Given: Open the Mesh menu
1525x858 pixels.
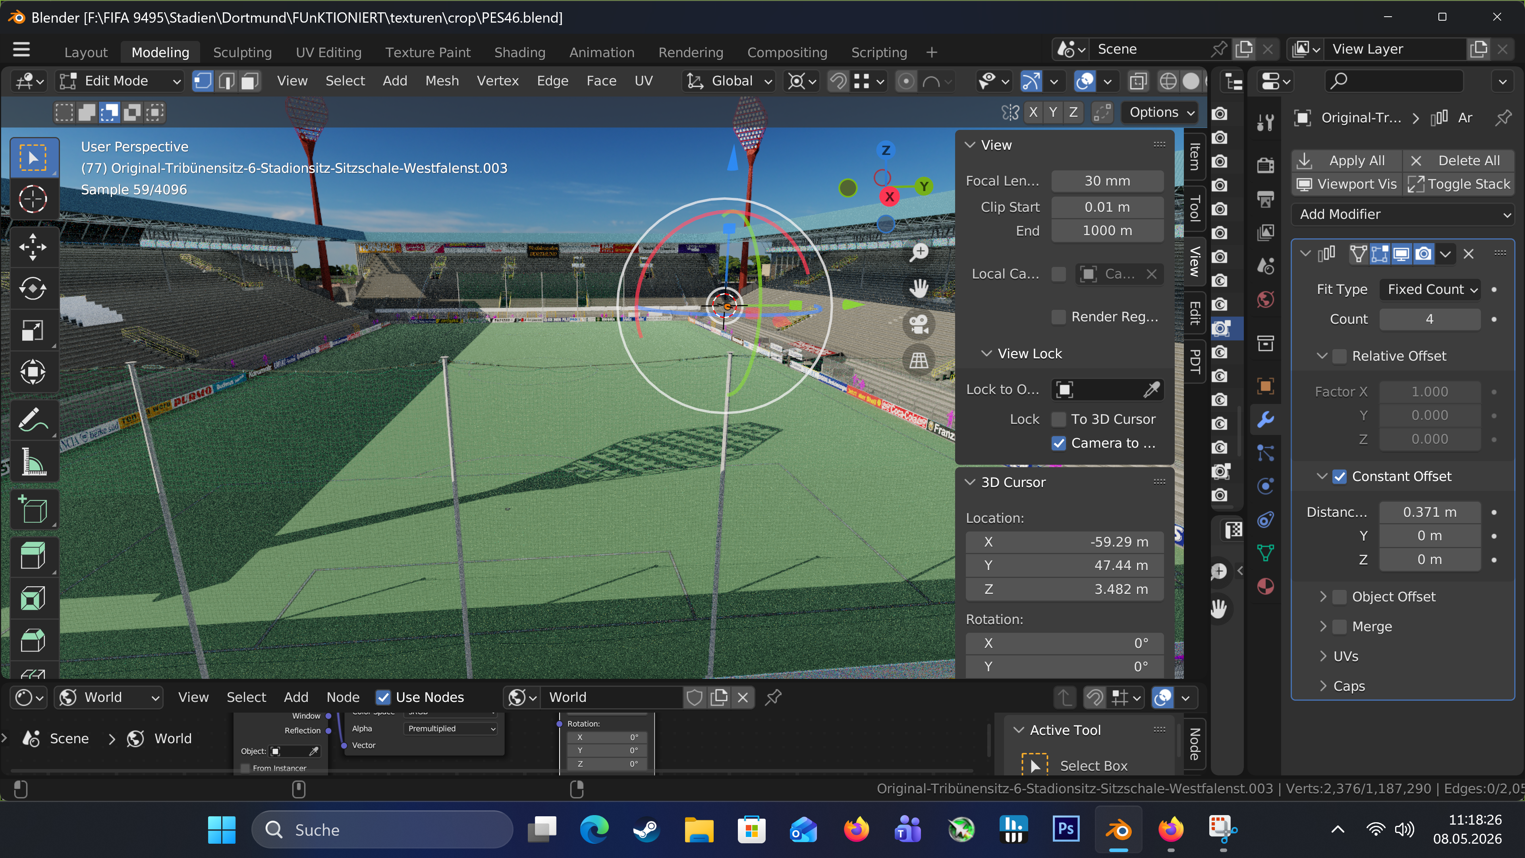Looking at the screenshot, I should [442, 81].
